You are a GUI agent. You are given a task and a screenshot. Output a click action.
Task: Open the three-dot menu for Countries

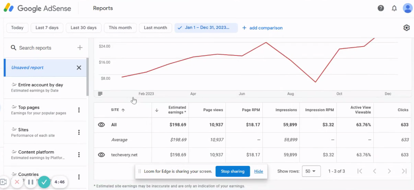point(79,177)
